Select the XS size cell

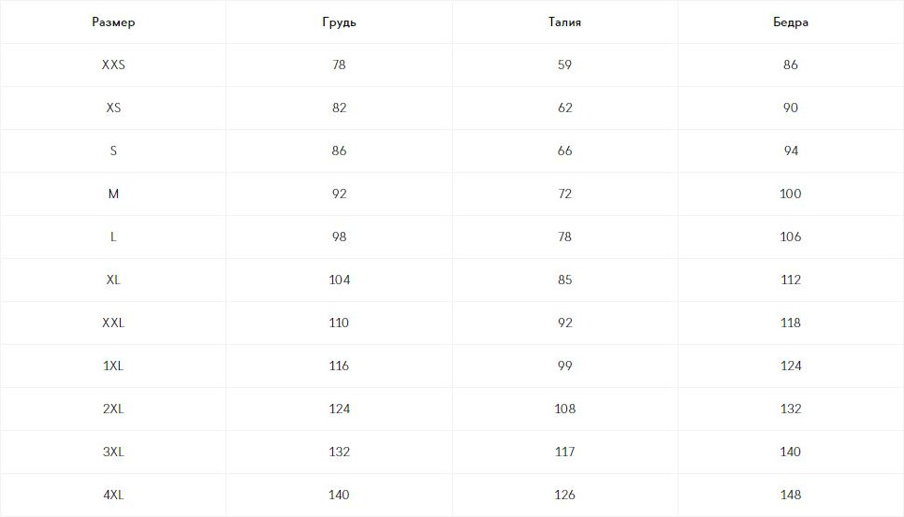pos(113,108)
